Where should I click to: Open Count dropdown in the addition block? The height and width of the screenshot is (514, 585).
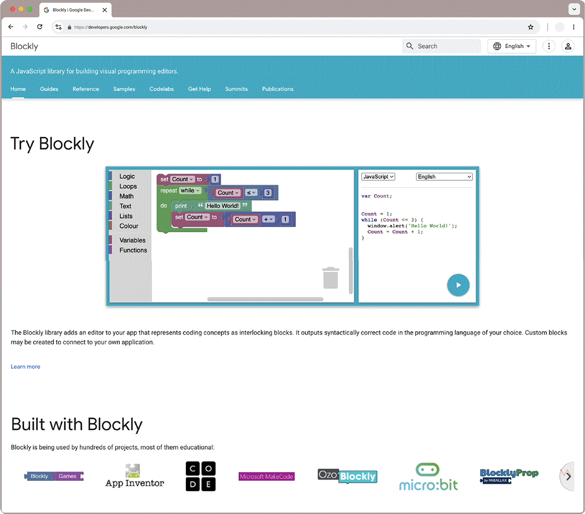[245, 219]
